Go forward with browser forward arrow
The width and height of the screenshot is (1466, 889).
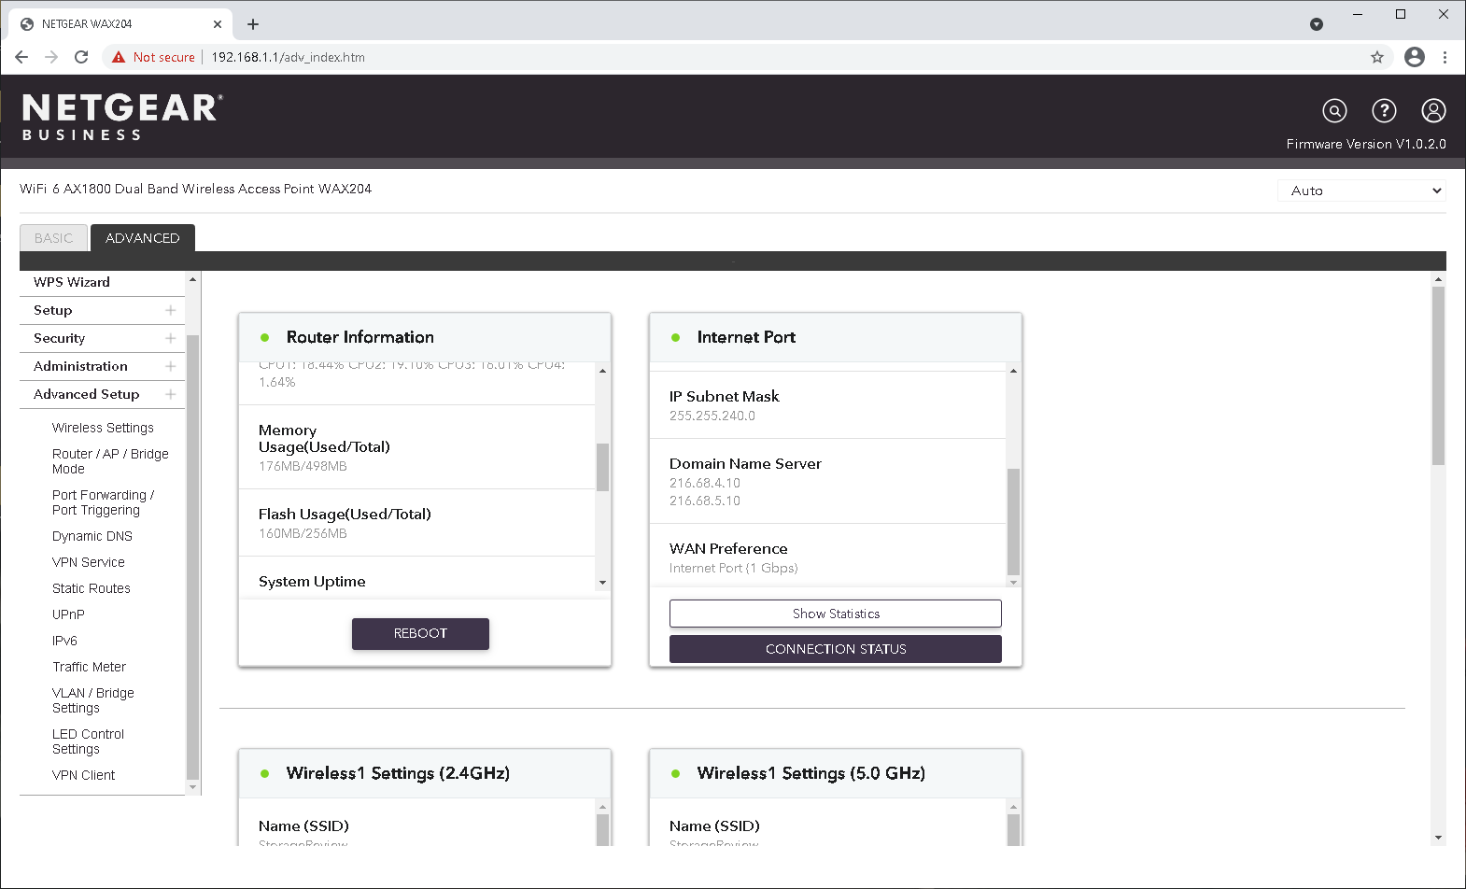[51, 57]
